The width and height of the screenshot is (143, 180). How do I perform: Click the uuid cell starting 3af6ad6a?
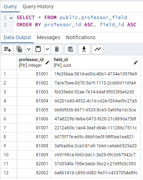click(x=96, y=146)
